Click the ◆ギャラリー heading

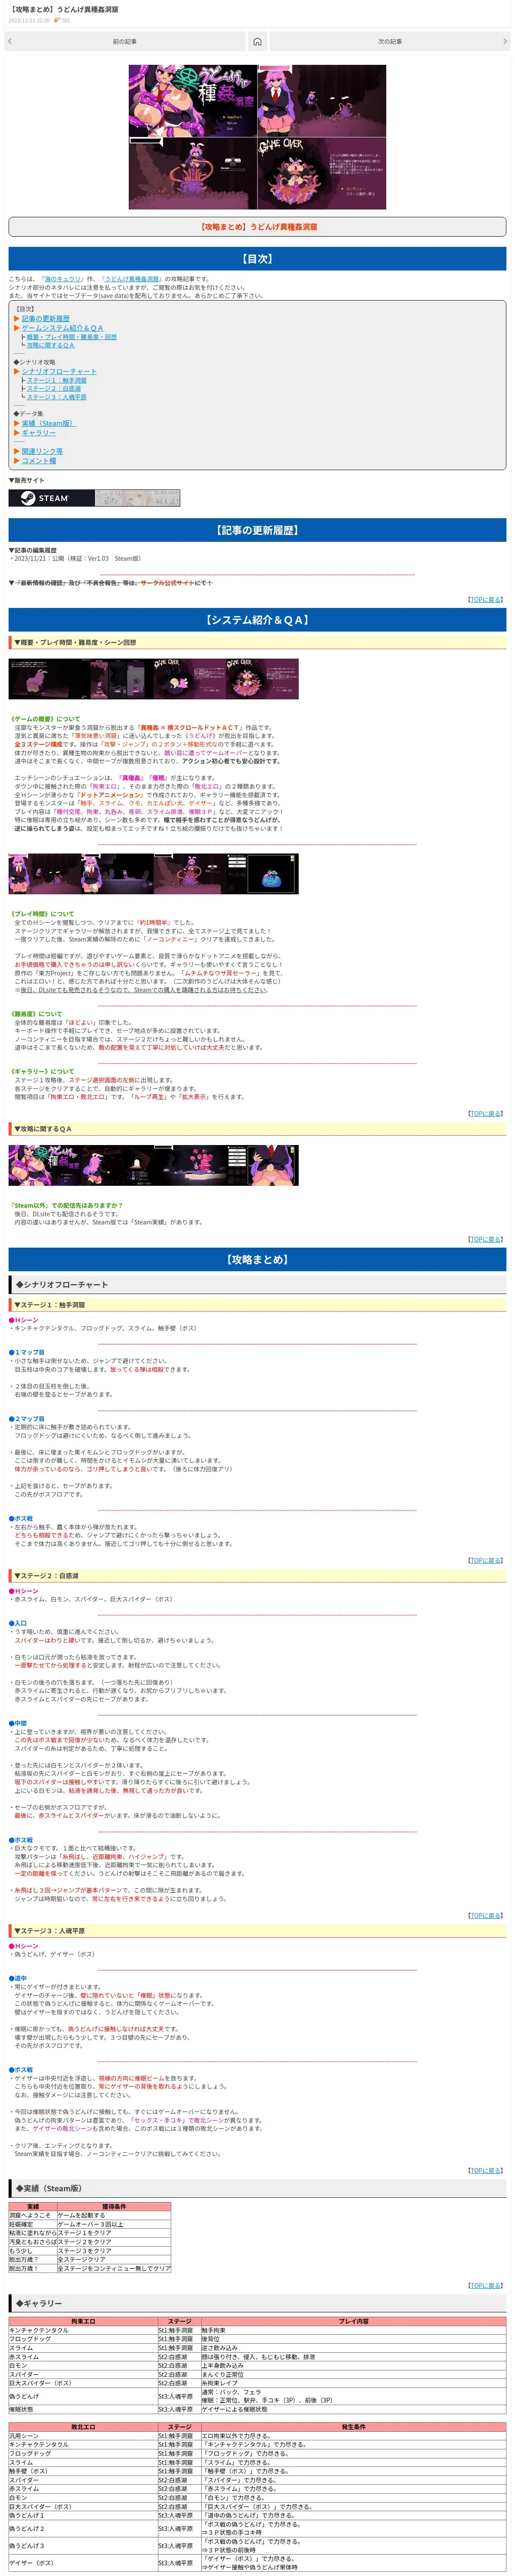click(x=257, y=2303)
